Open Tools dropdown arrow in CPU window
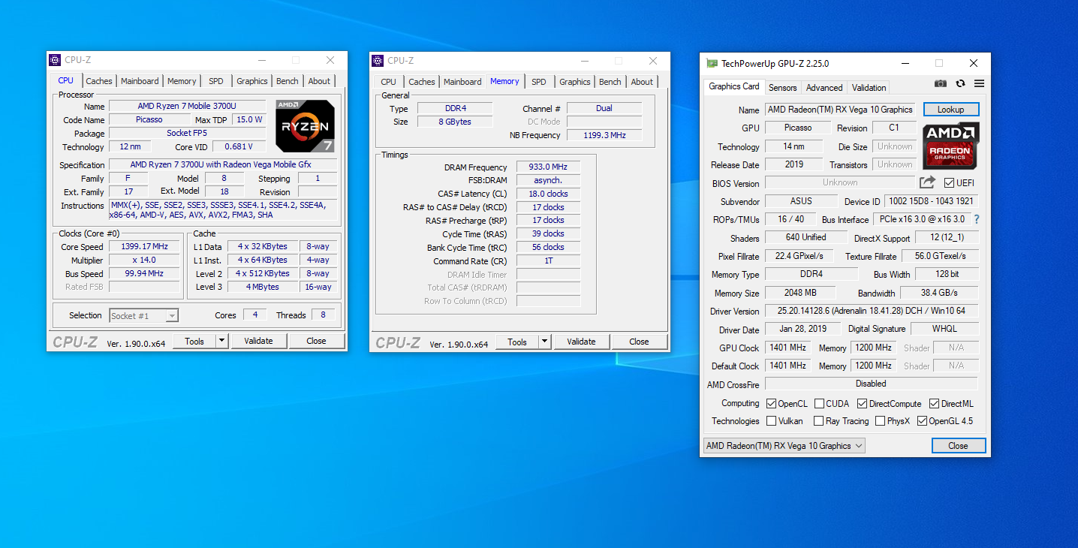The height and width of the screenshot is (548, 1078). click(x=221, y=341)
